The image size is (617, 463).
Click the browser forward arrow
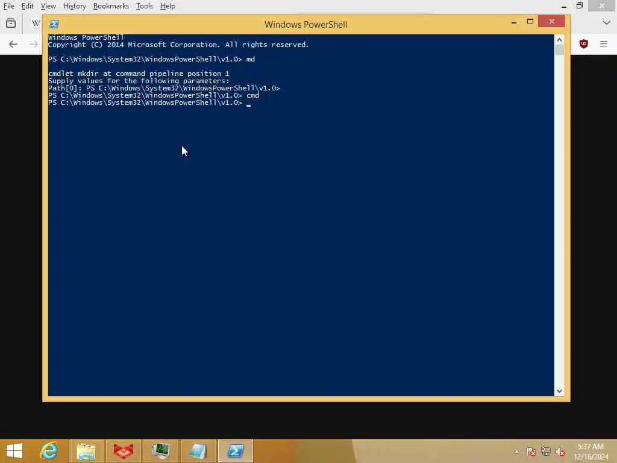(x=34, y=44)
